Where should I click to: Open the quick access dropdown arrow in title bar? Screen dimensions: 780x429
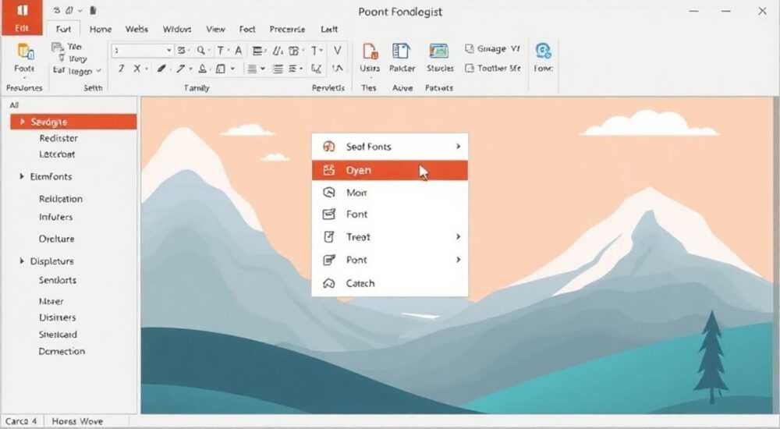pos(80,10)
